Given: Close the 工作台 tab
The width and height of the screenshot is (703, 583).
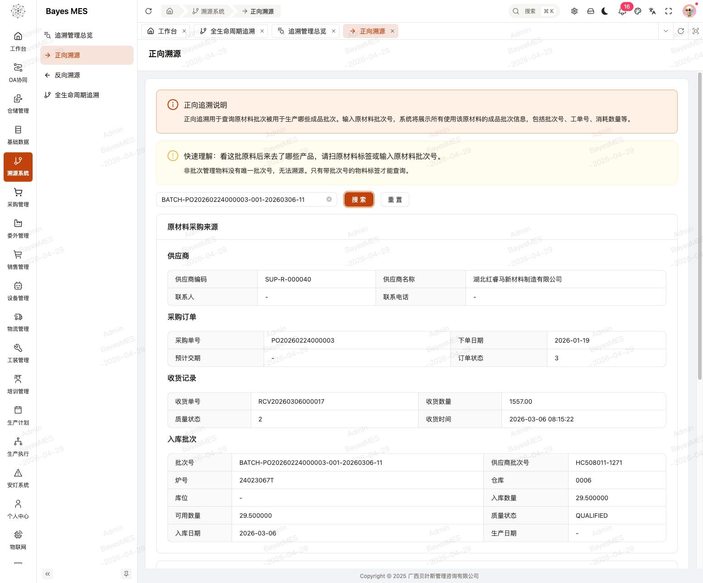Looking at the screenshot, I should tap(184, 31).
